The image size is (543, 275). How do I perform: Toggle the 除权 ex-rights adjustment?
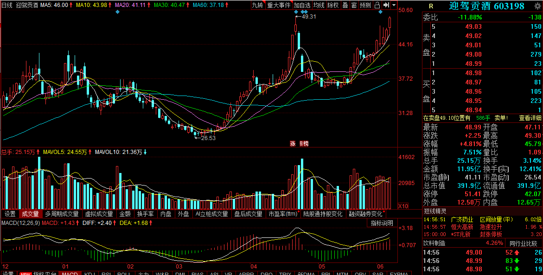[333, 5]
